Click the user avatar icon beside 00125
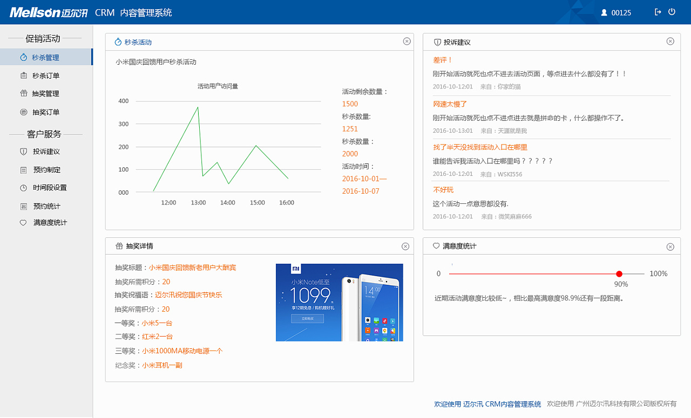This screenshot has height=418, width=691. tap(604, 12)
